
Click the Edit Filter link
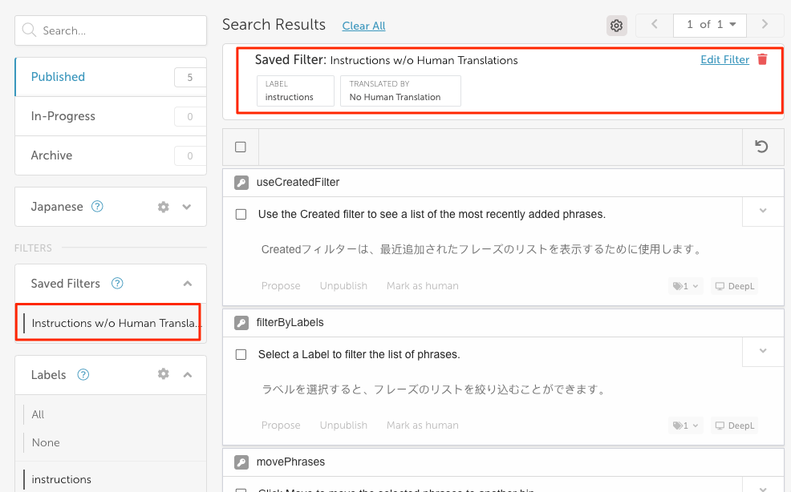pos(724,60)
